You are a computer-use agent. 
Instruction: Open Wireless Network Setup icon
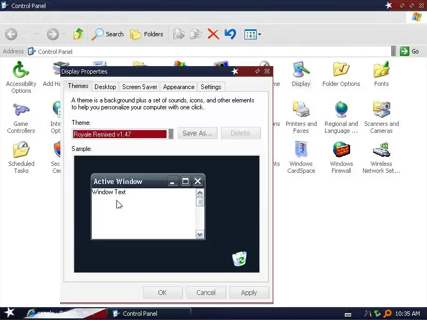(381, 157)
